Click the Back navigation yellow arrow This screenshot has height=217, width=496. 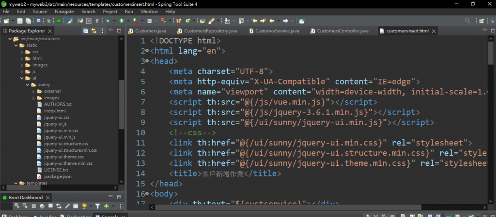point(272,21)
